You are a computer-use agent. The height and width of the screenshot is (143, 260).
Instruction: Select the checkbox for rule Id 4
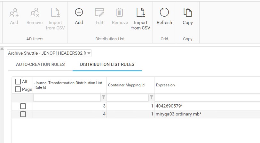pos(23,114)
